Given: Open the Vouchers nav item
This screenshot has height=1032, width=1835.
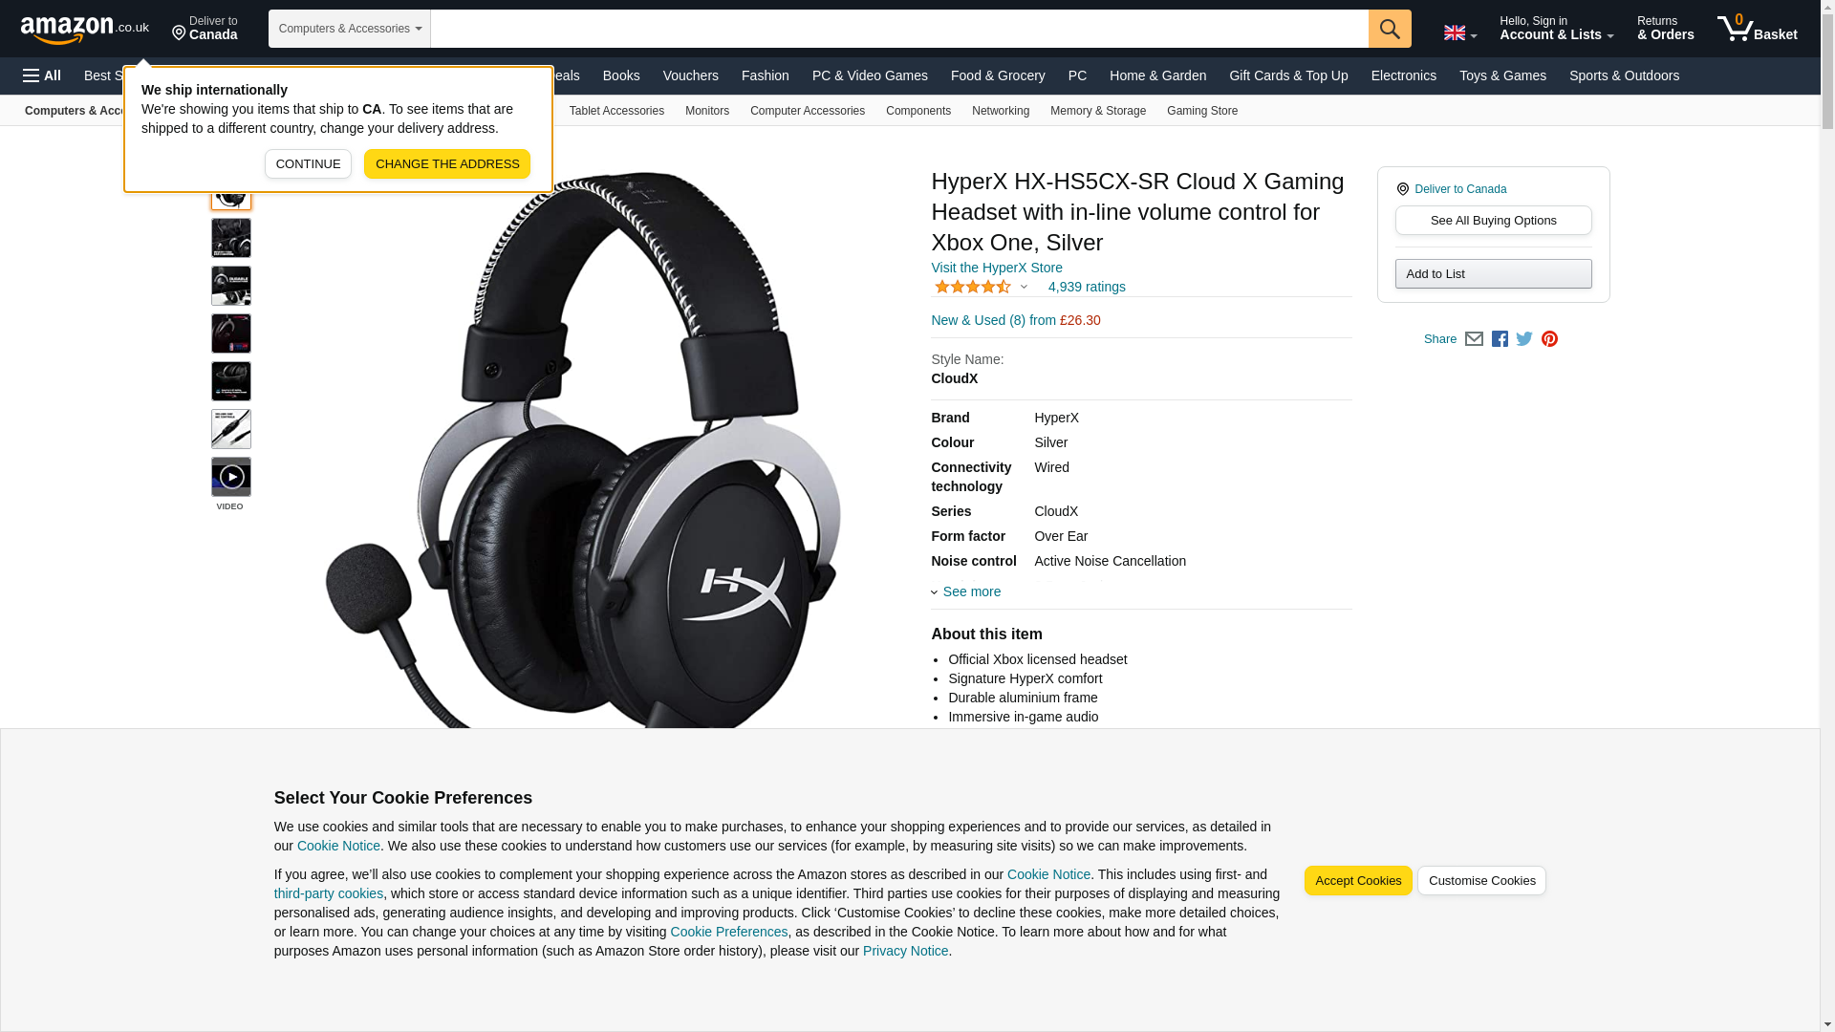Looking at the screenshot, I should [x=690, y=75].
